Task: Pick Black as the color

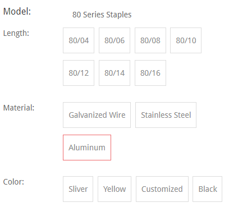Action: [x=208, y=189]
